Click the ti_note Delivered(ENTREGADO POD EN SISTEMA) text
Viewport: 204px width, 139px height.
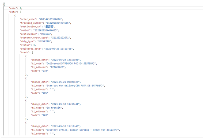[x=71, y=63]
